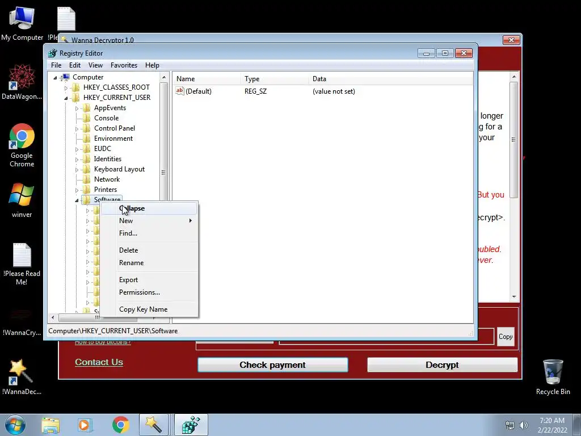Switch to Registry Editor taskbar button
The width and height of the screenshot is (581, 436).
191,425
